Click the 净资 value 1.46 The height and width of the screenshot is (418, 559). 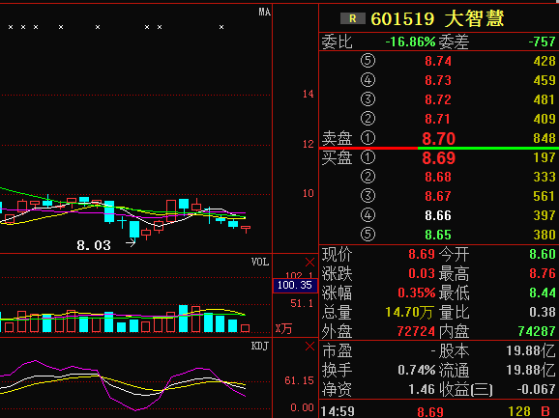click(x=422, y=389)
